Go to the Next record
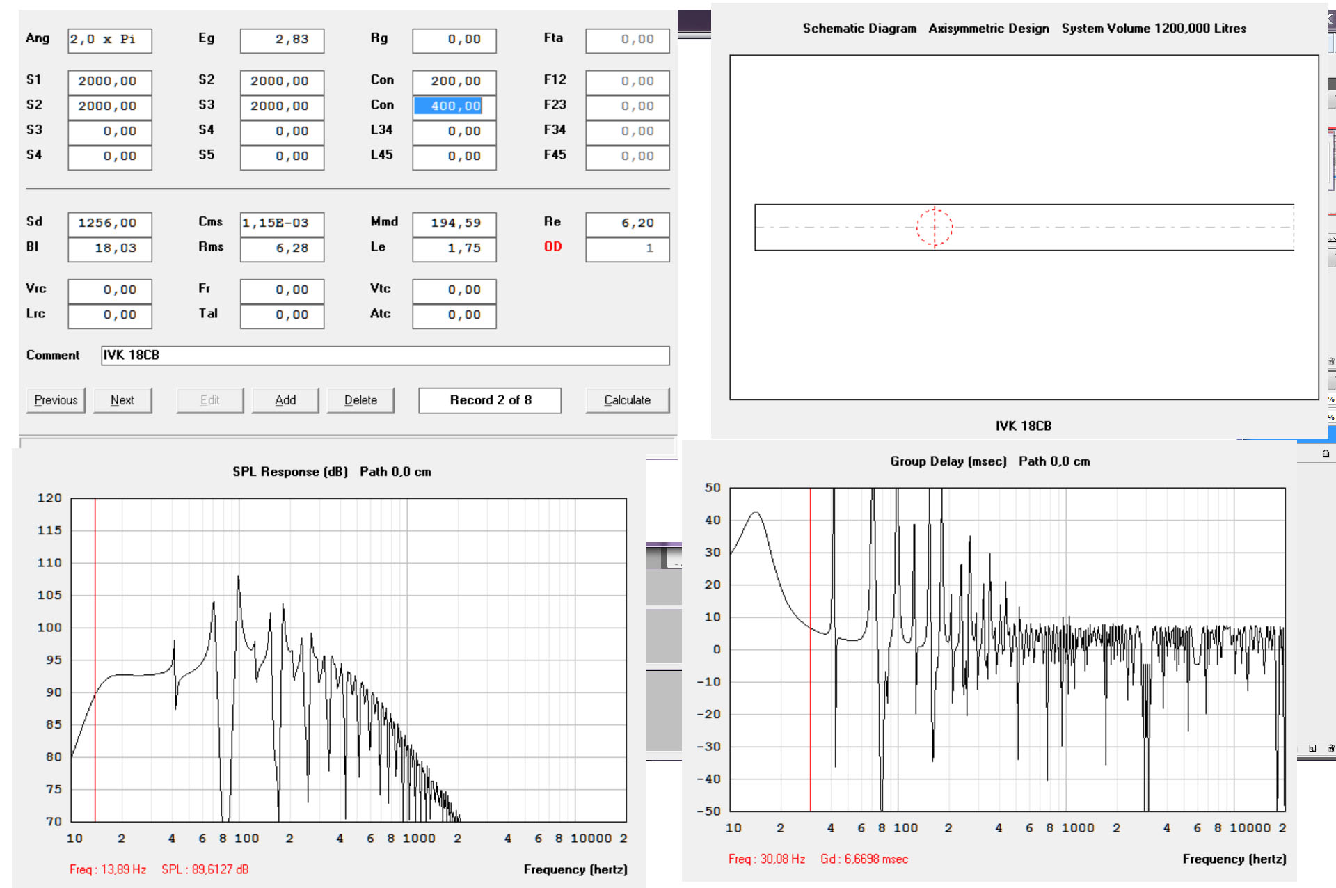This screenshot has height=888, width=1336. tap(122, 400)
